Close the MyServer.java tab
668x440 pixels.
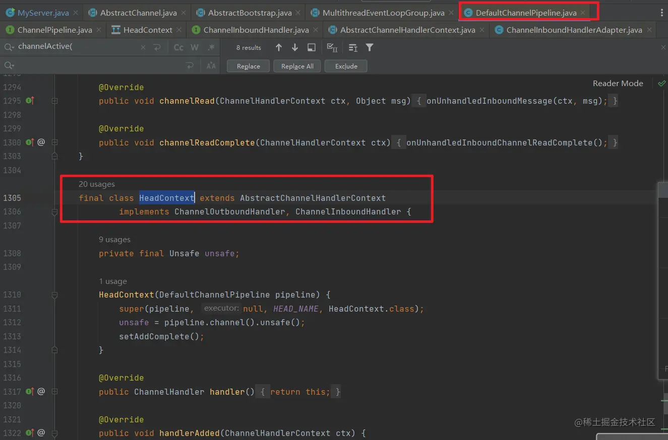tap(75, 13)
